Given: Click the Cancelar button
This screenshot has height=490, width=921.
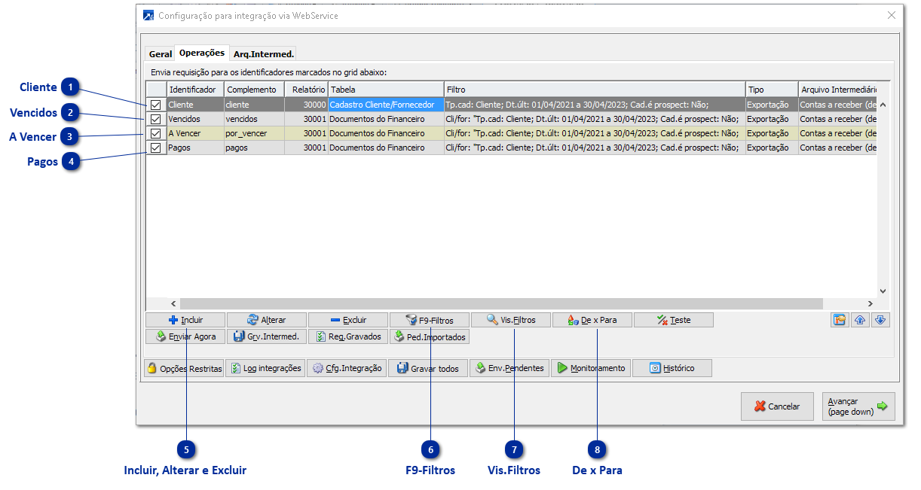Looking at the screenshot, I should (x=777, y=406).
